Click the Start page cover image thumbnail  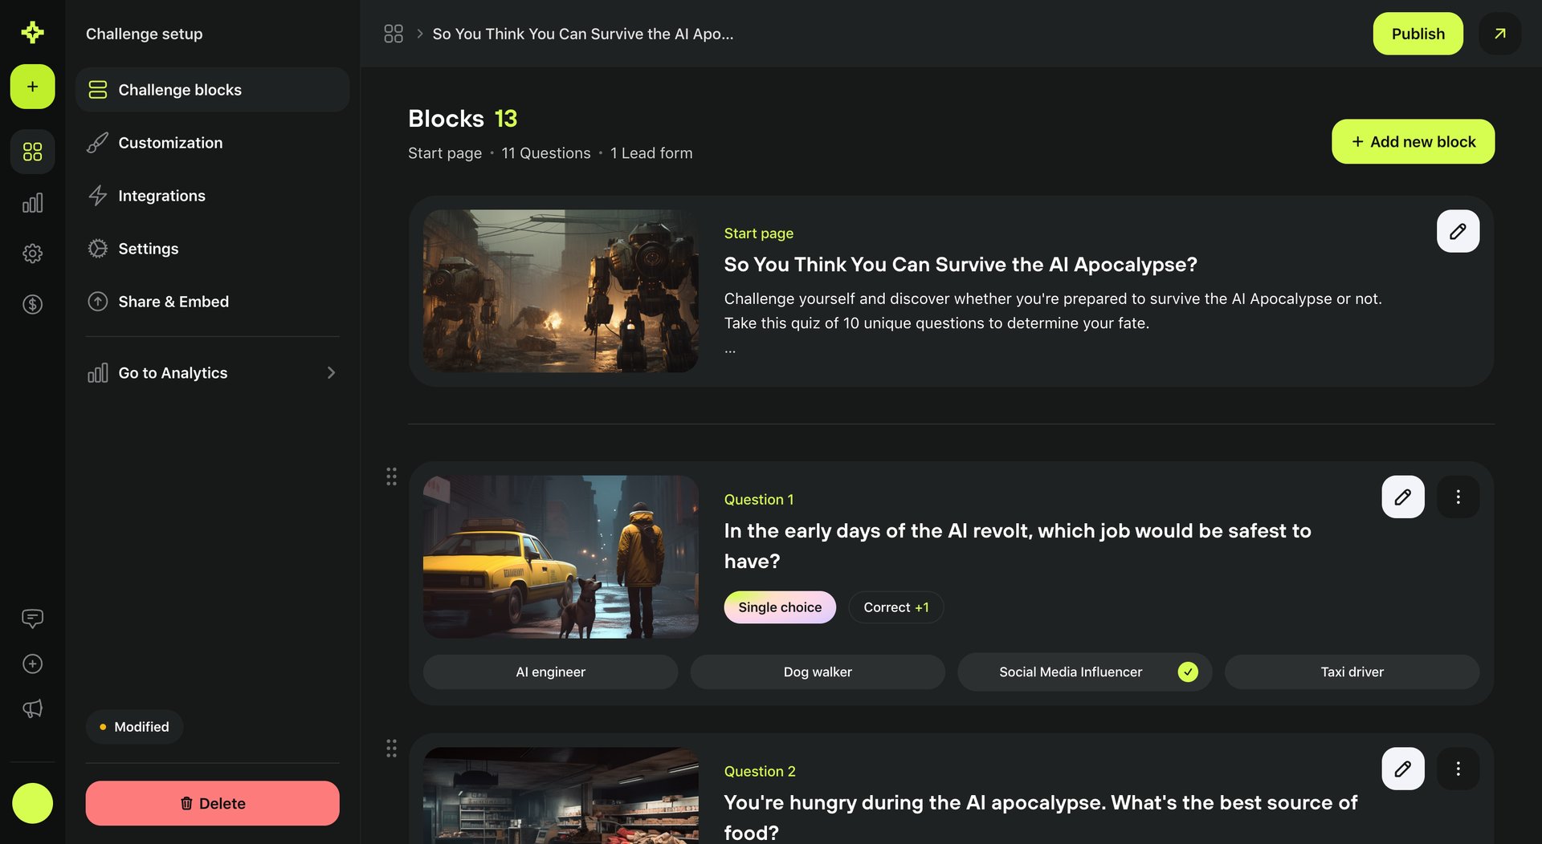(x=560, y=290)
